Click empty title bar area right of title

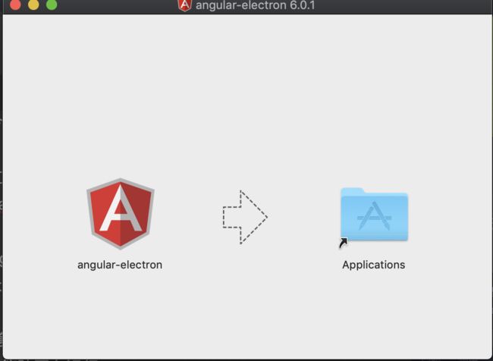pyautogui.click(x=403, y=5)
